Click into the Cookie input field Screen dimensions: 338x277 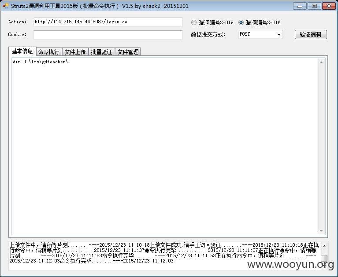point(108,35)
